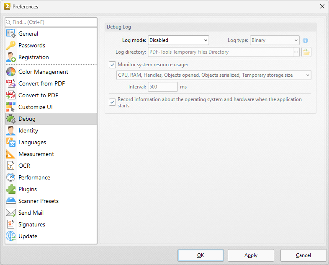Viewport: 329px width, 265px height.
Task: Click the Color Management wheel icon
Action: click(11, 72)
